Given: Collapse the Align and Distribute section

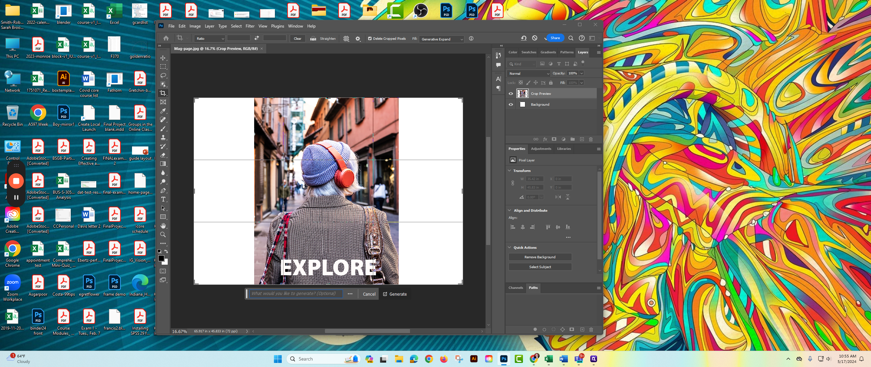Looking at the screenshot, I should click(510, 211).
